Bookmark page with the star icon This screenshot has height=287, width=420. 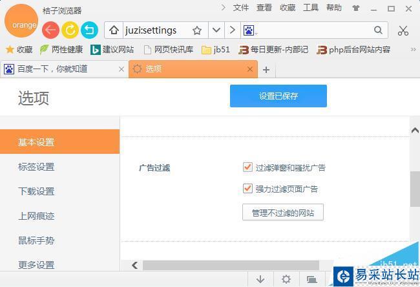(x=197, y=30)
